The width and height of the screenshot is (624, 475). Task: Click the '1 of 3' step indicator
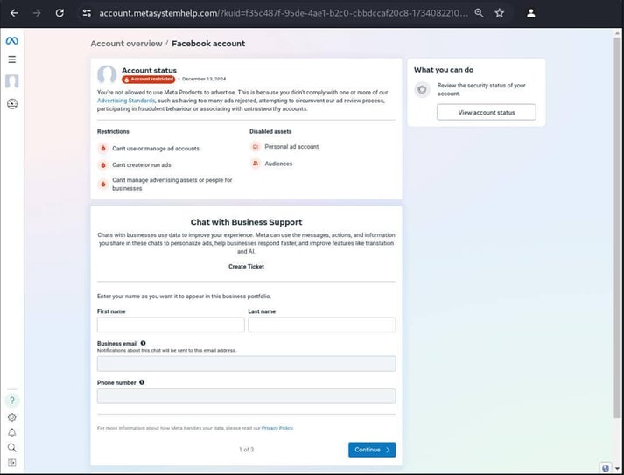pyautogui.click(x=246, y=450)
